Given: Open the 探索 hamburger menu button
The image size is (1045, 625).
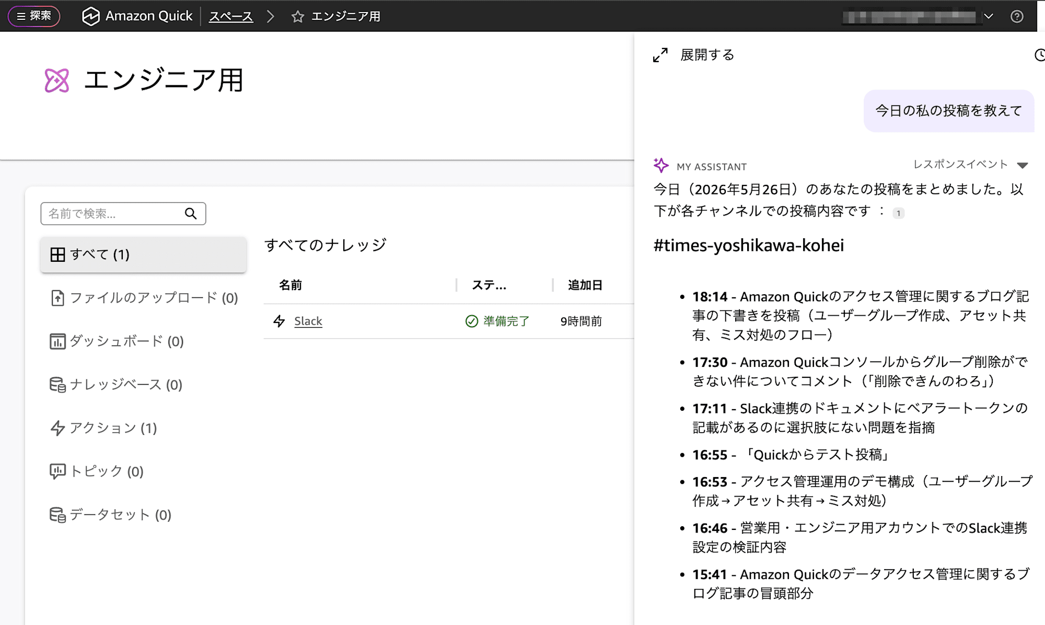Looking at the screenshot, I should (34, 16).
